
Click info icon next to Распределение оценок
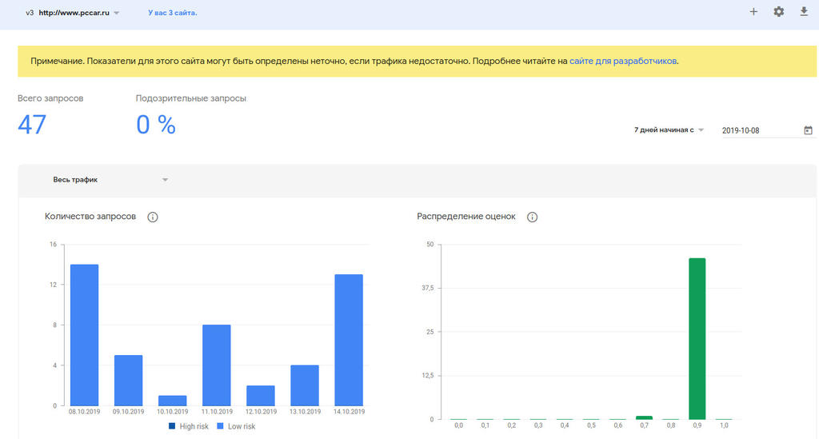pos(533,217)
